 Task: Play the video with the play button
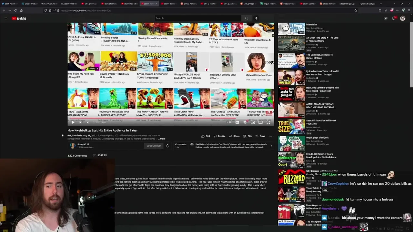(73, 122)
